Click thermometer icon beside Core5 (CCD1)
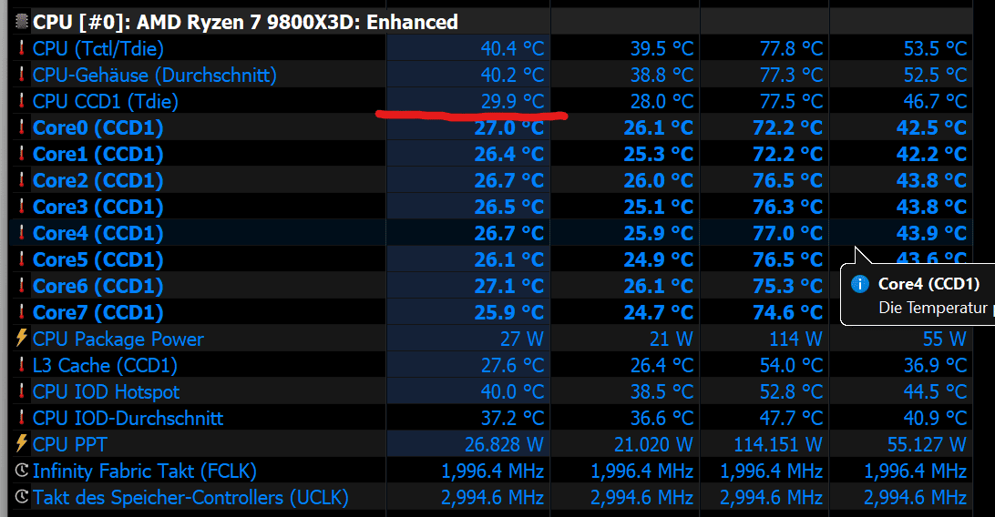This screenshot has width=995, height=517. pyautogui.click(x=22, y=259)
